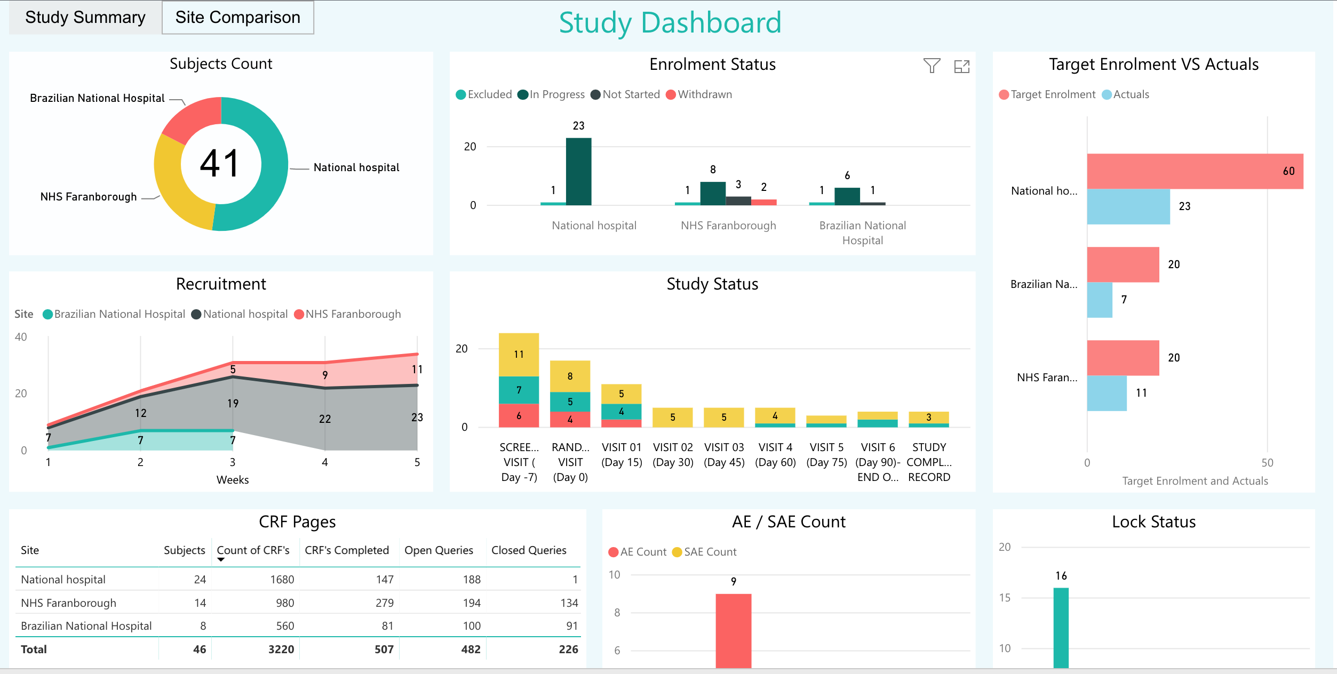Select Target Enrolment legend entry
Viewport: 1337px width, 674px height.
(x=1047, y=94)
